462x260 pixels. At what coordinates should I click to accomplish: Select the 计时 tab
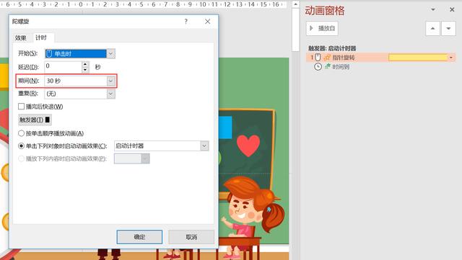pyautogui.click(x=41, y=37)
